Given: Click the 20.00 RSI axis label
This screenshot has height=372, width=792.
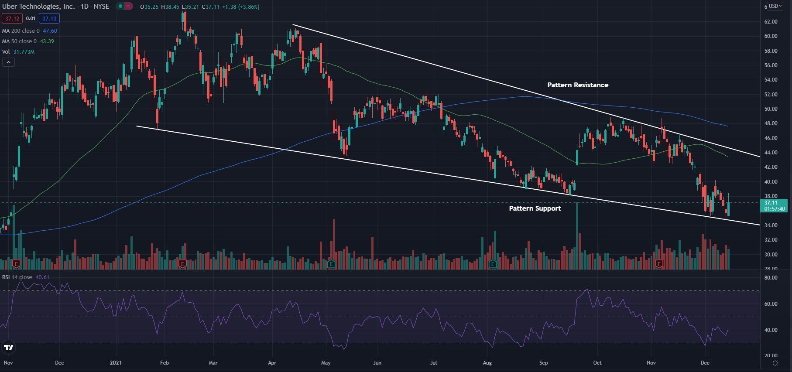Looking at the screenshot, I should 771,356.
